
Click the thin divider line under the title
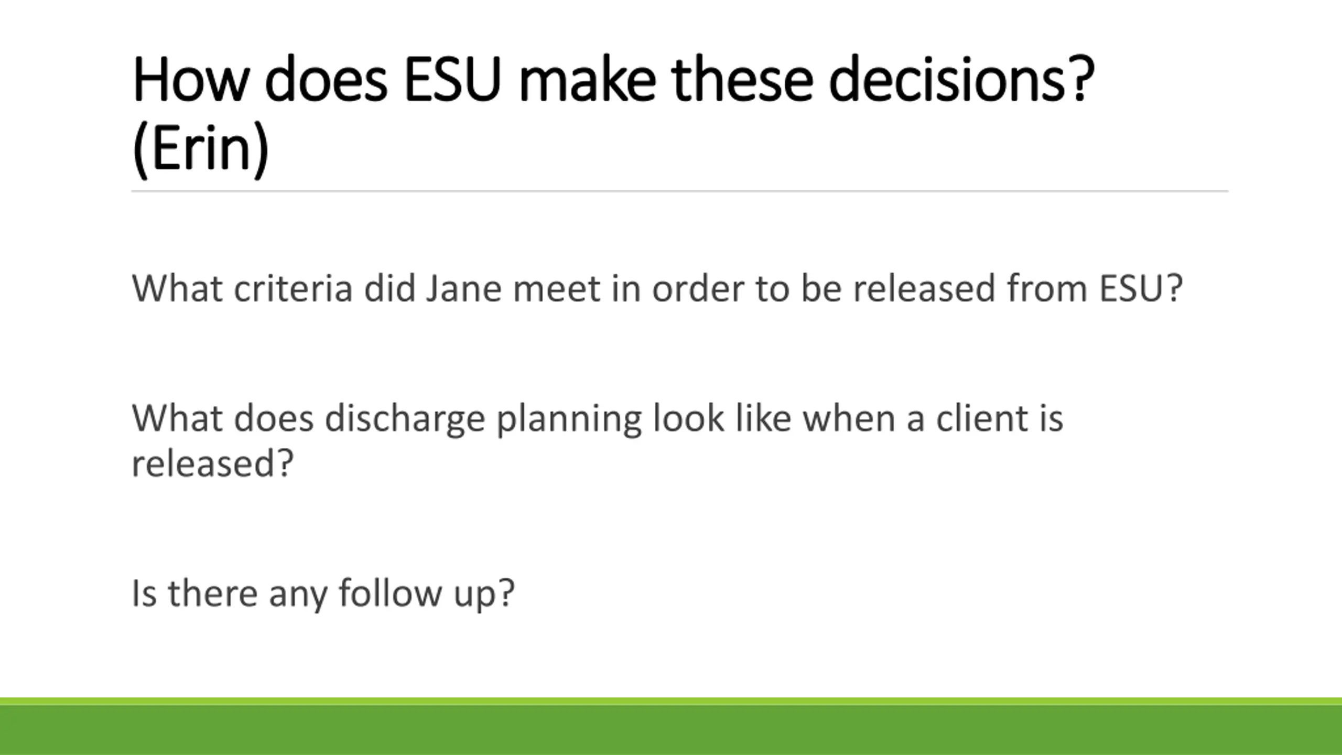click(x=679, y=191)
